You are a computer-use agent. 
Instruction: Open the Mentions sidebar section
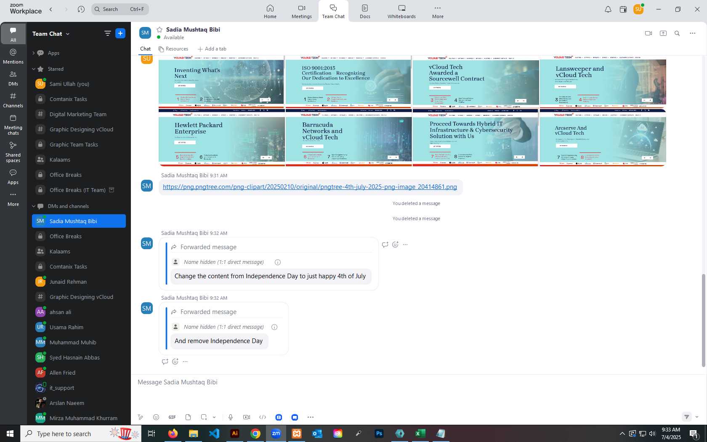[13, 56]
